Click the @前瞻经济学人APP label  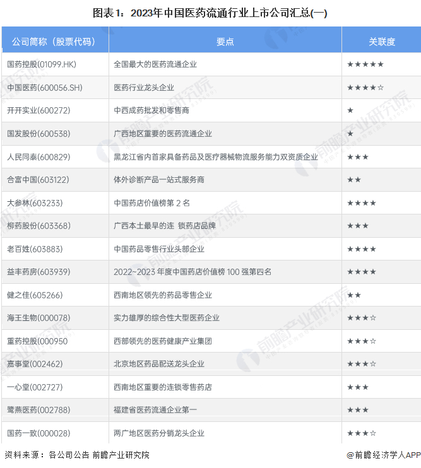point(383,455)
